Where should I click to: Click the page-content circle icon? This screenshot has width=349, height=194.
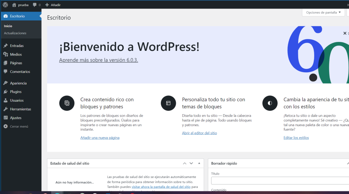[67, 103]
